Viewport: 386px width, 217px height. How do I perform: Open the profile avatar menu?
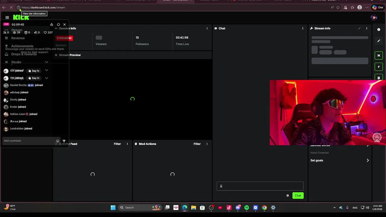click(x=374, y=17)
